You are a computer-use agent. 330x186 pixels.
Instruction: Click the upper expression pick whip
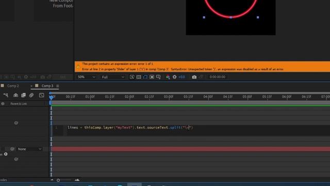coord(16,123)
